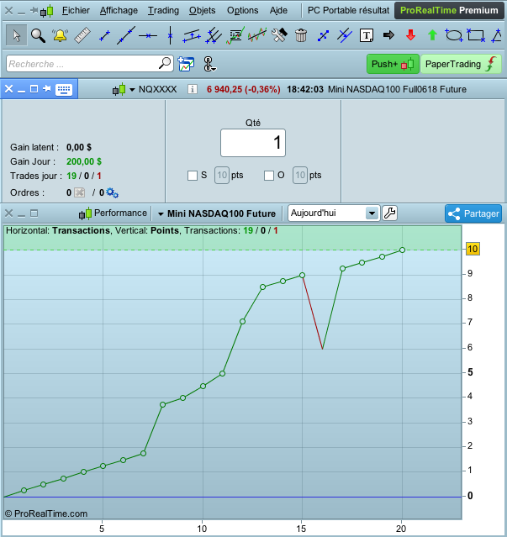Open the Aujourd'hui period combo box
The height and width of the screenshot is (537, 507).
coord(334,213)
